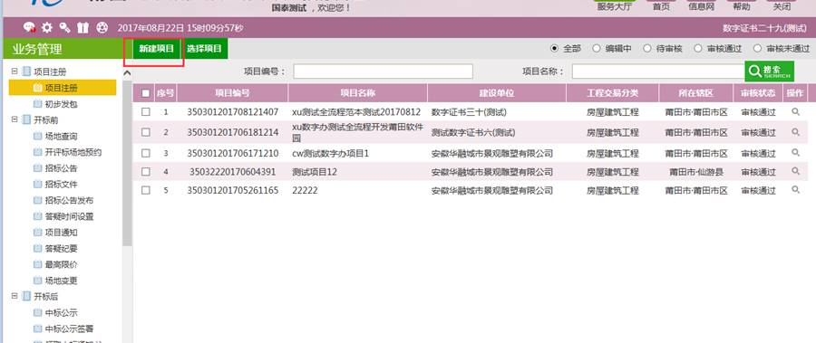Click the shirt skin icon
Viewport: 816px width, 343px height.
83,27
